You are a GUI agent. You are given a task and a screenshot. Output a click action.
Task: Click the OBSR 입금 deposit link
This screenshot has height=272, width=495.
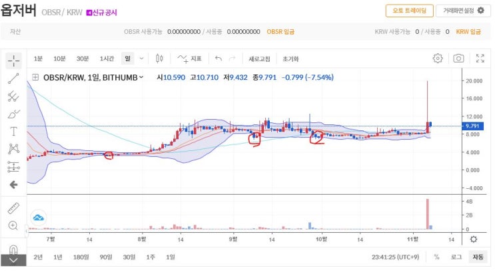coord(280,31)
